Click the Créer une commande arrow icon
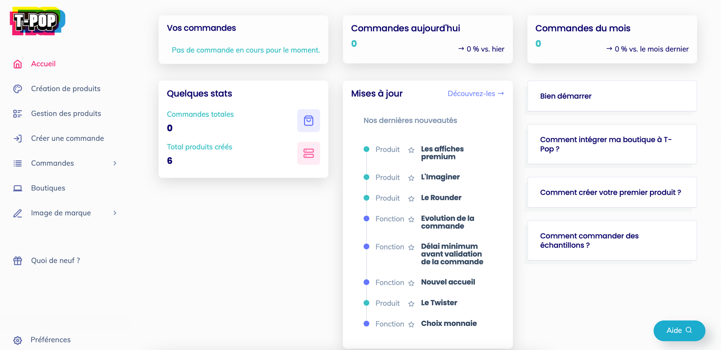The image size is (721, 350). (x=18, y=139)
